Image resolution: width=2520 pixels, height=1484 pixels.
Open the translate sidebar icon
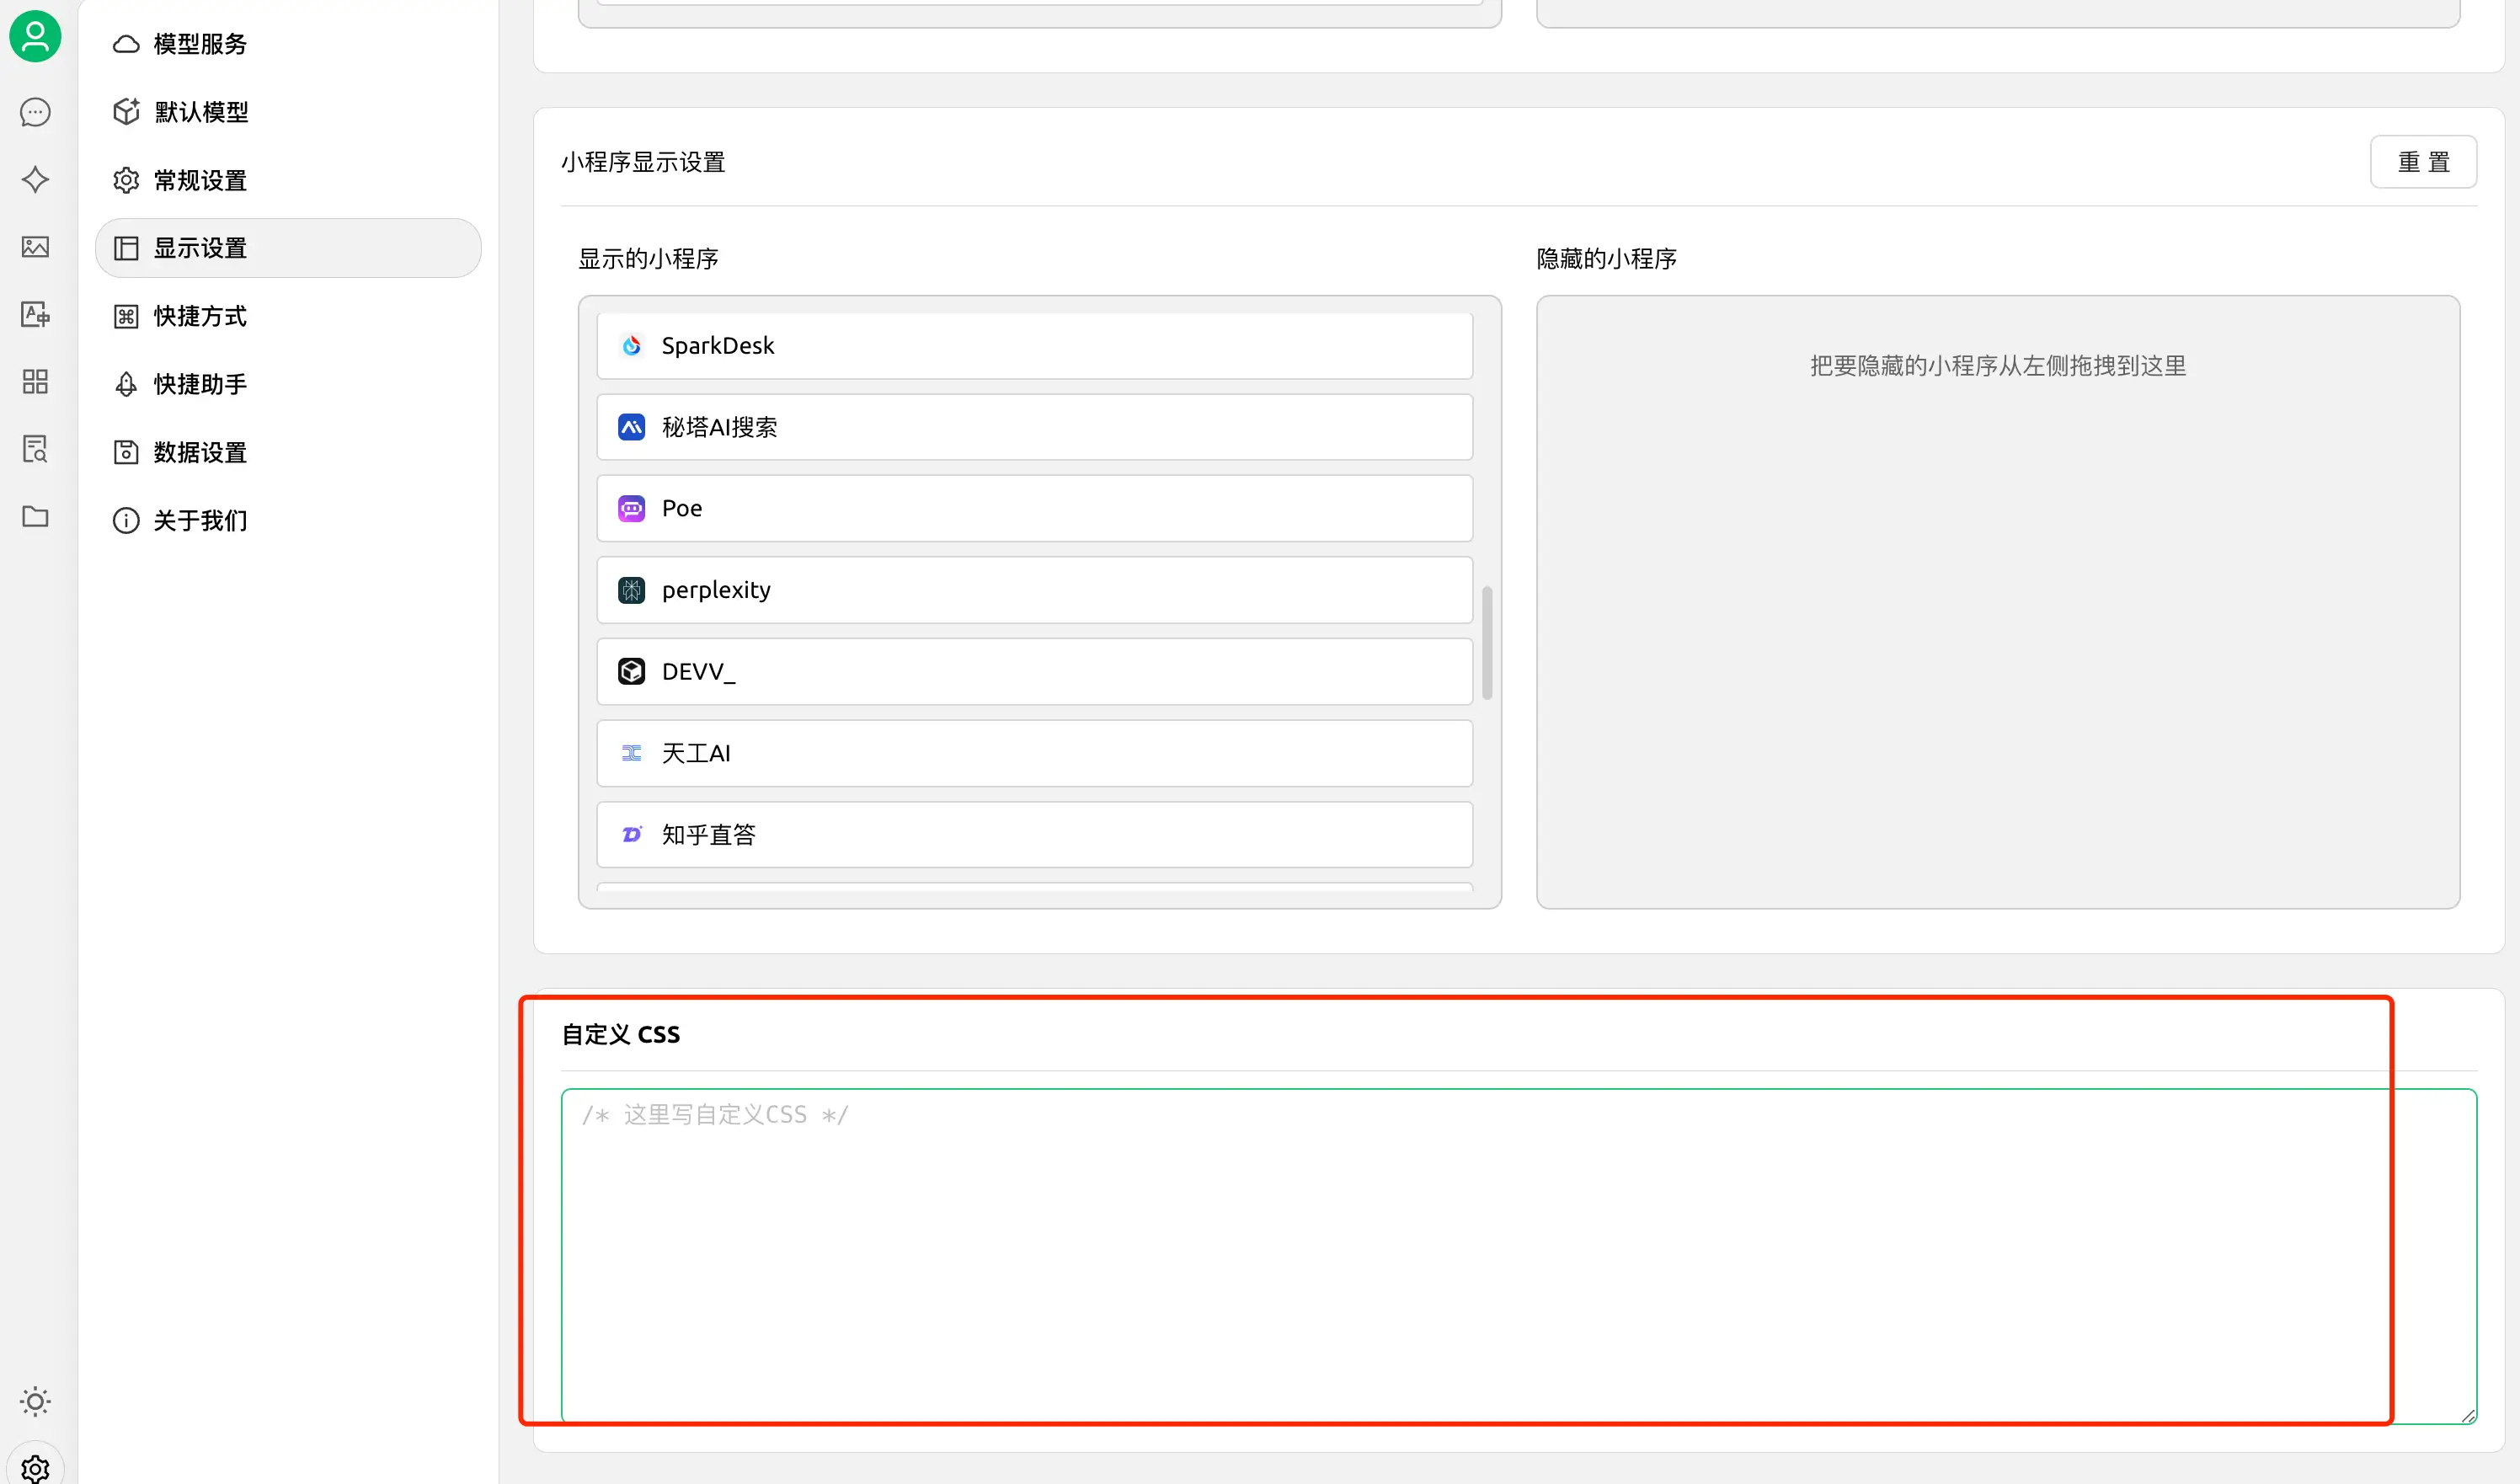pos(35,314)
